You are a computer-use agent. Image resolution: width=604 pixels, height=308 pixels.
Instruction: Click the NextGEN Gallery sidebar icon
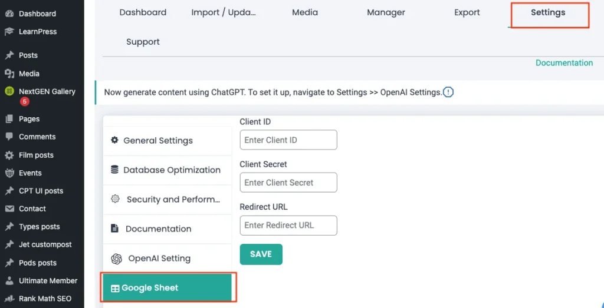pyautogui.click(x=9, y=91)
